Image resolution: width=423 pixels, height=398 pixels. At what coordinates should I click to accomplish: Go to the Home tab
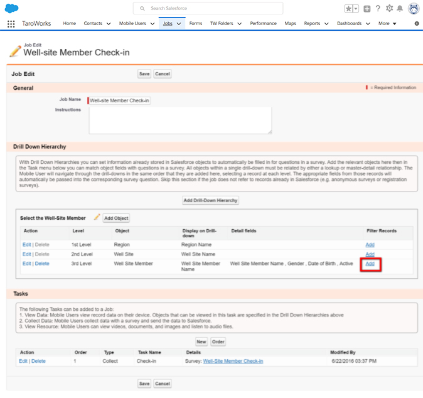click(69, 23)
